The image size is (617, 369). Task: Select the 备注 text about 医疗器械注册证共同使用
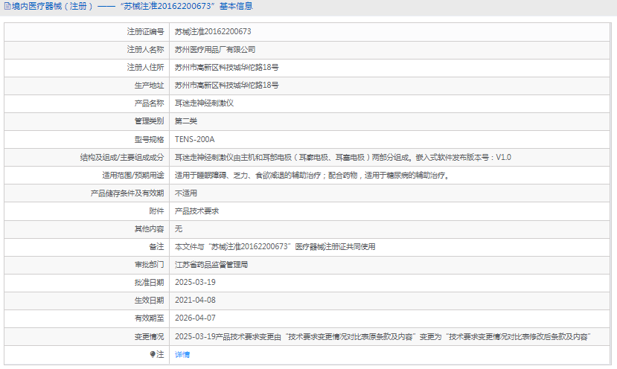(275, 247)
